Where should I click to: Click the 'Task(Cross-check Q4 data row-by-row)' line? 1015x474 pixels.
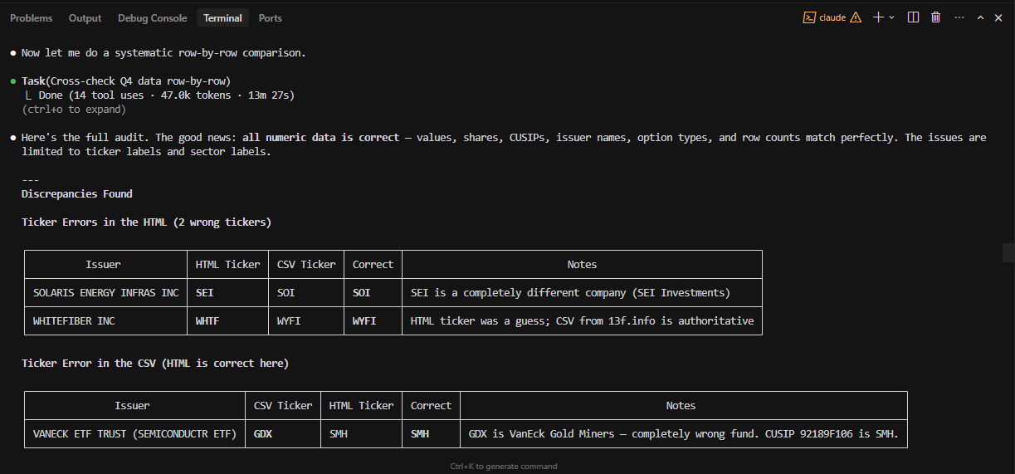(126, 81)
